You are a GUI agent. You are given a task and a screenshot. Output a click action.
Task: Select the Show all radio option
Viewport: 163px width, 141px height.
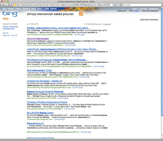pos(118,11)
